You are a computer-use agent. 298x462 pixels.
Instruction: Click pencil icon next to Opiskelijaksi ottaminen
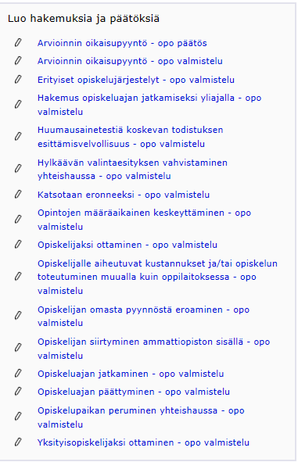coord(18,244)
